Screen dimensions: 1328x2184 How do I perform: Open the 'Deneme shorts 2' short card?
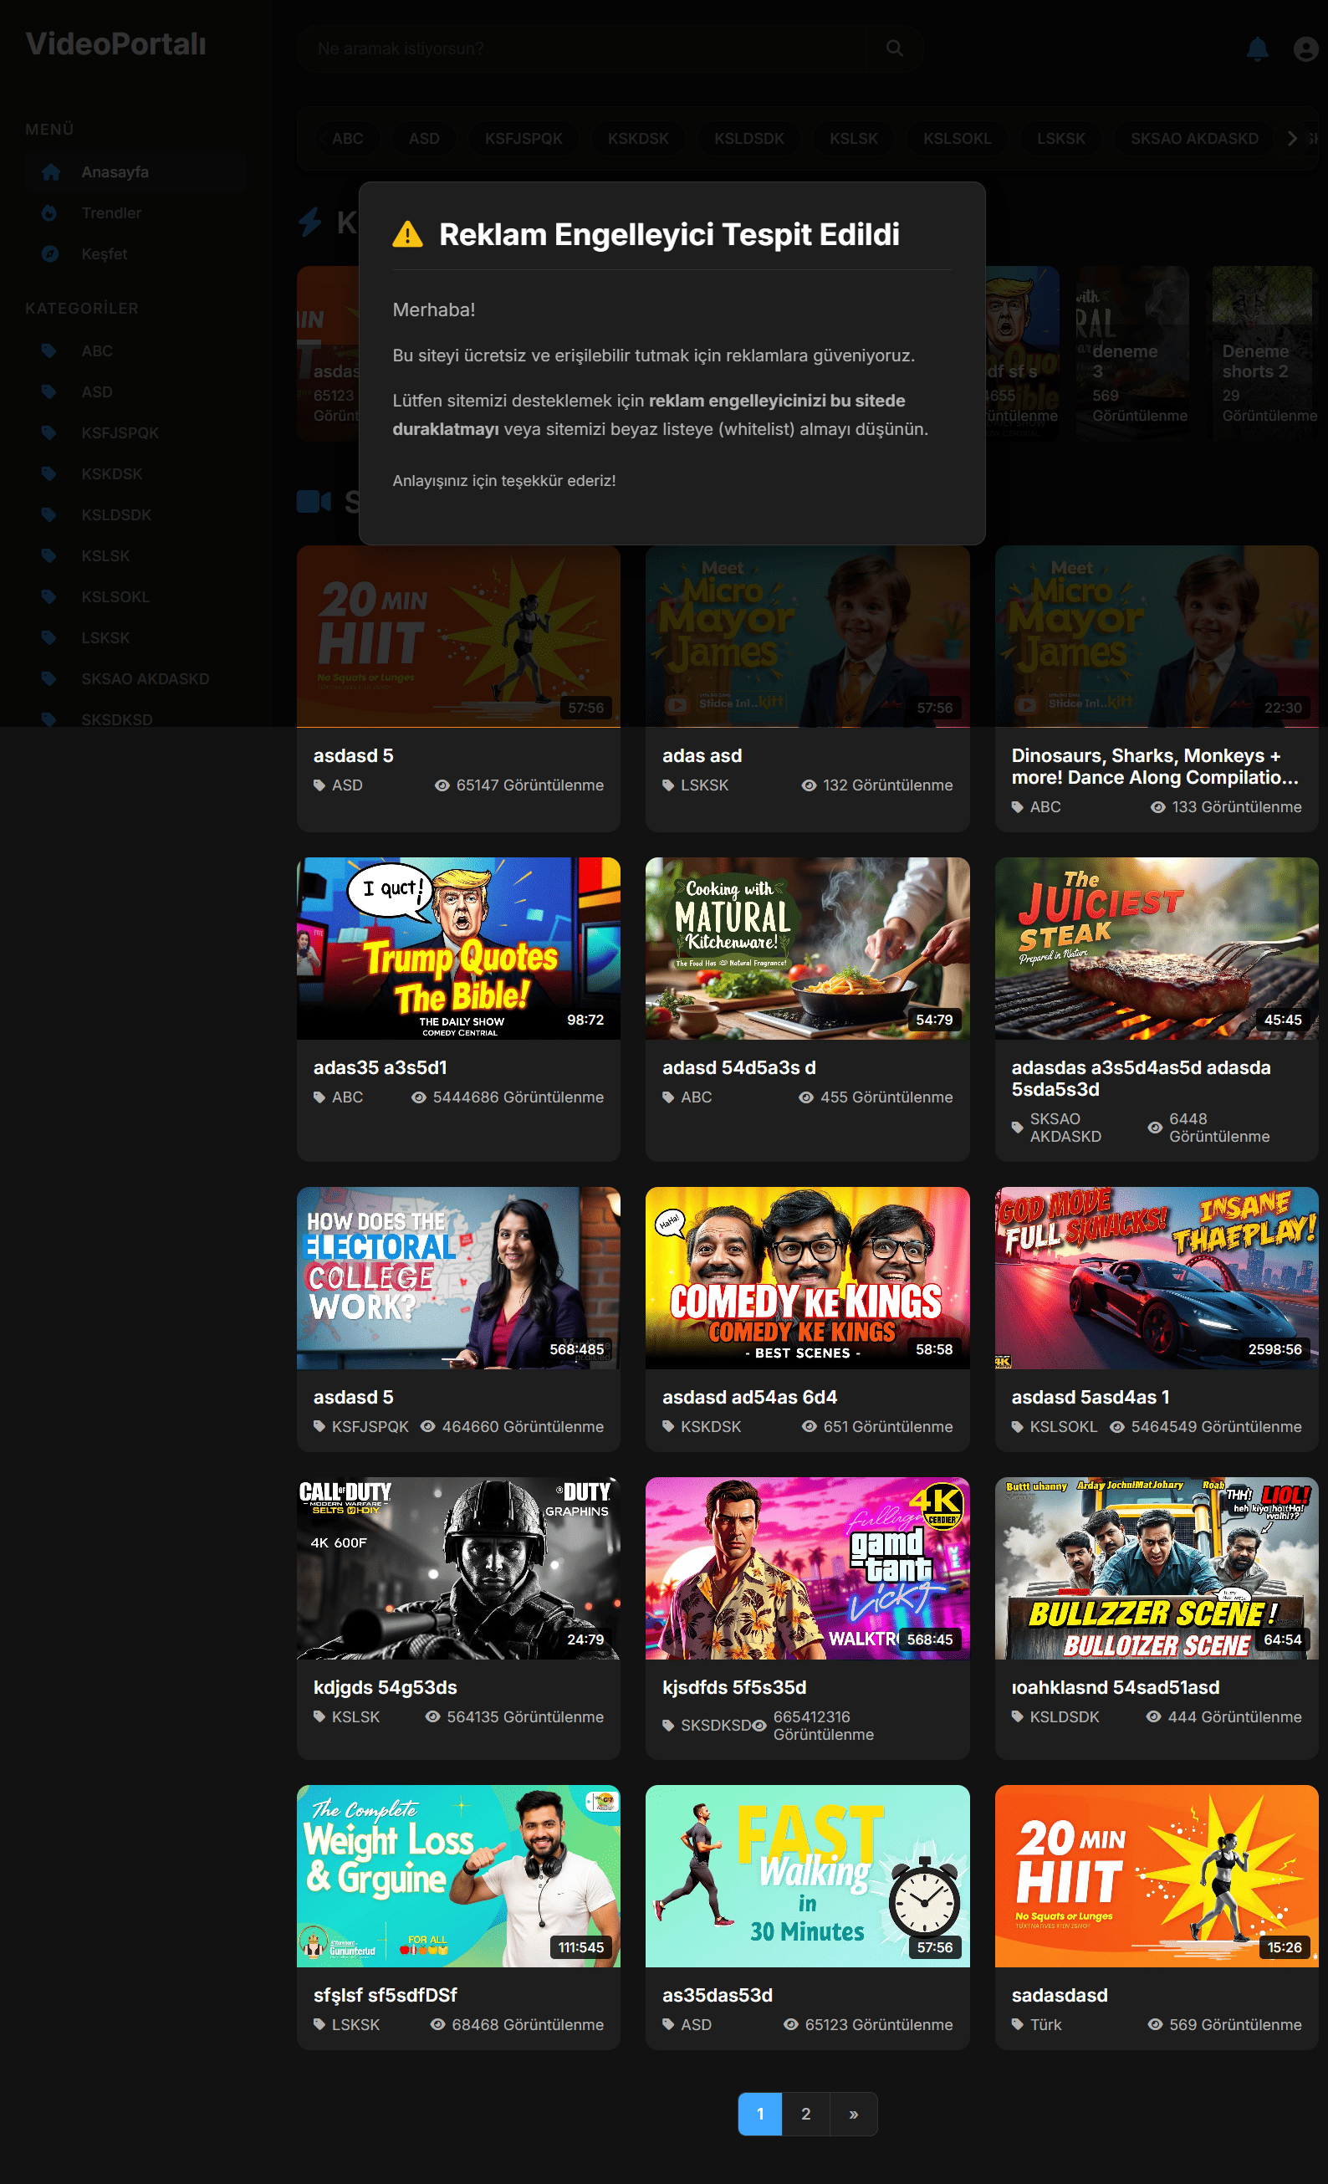pyautogui.click(x=1263, y=352)
